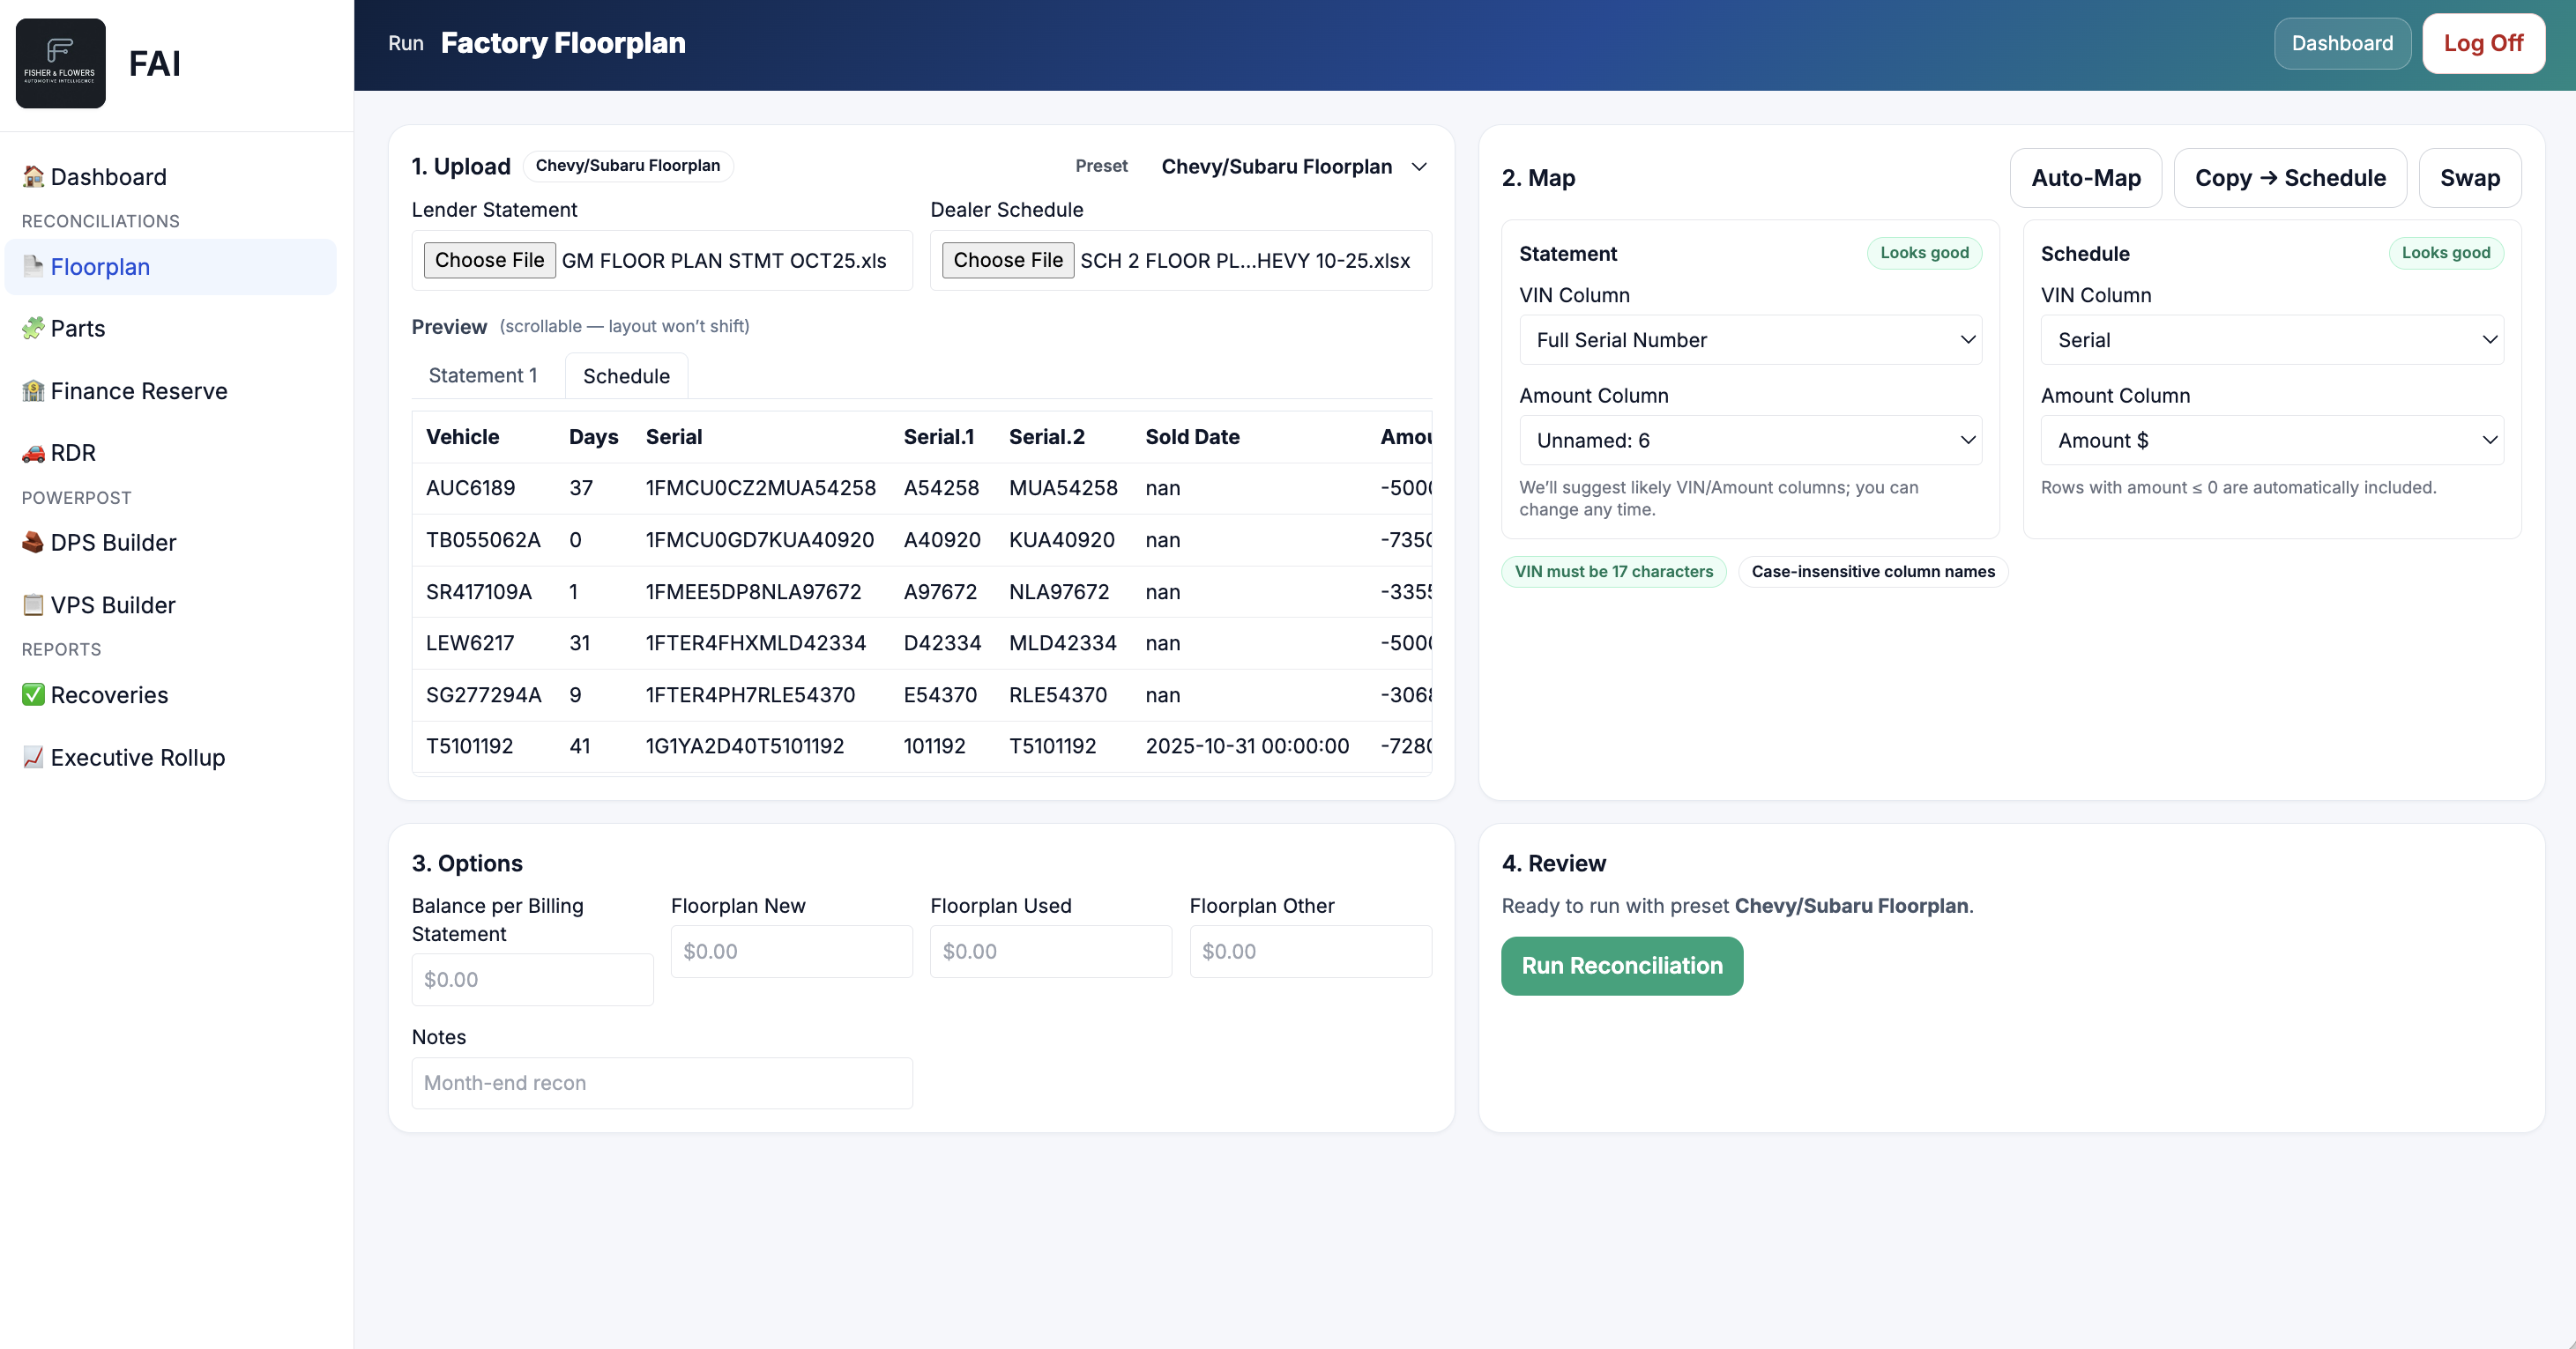The width and height of the screenshot is (2576, 1349).
Task: Choose file for Lender Statement
Action: (489, 261)
